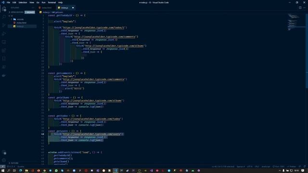Open the jsonplaceholder todos/1 URL link

[x=94, y=27]
